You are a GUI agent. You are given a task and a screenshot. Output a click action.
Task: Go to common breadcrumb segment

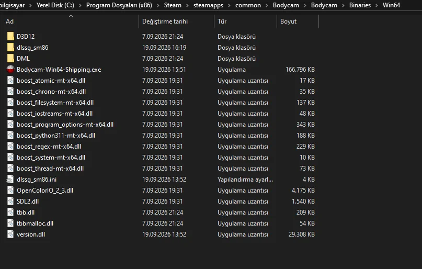click(248, 5)
